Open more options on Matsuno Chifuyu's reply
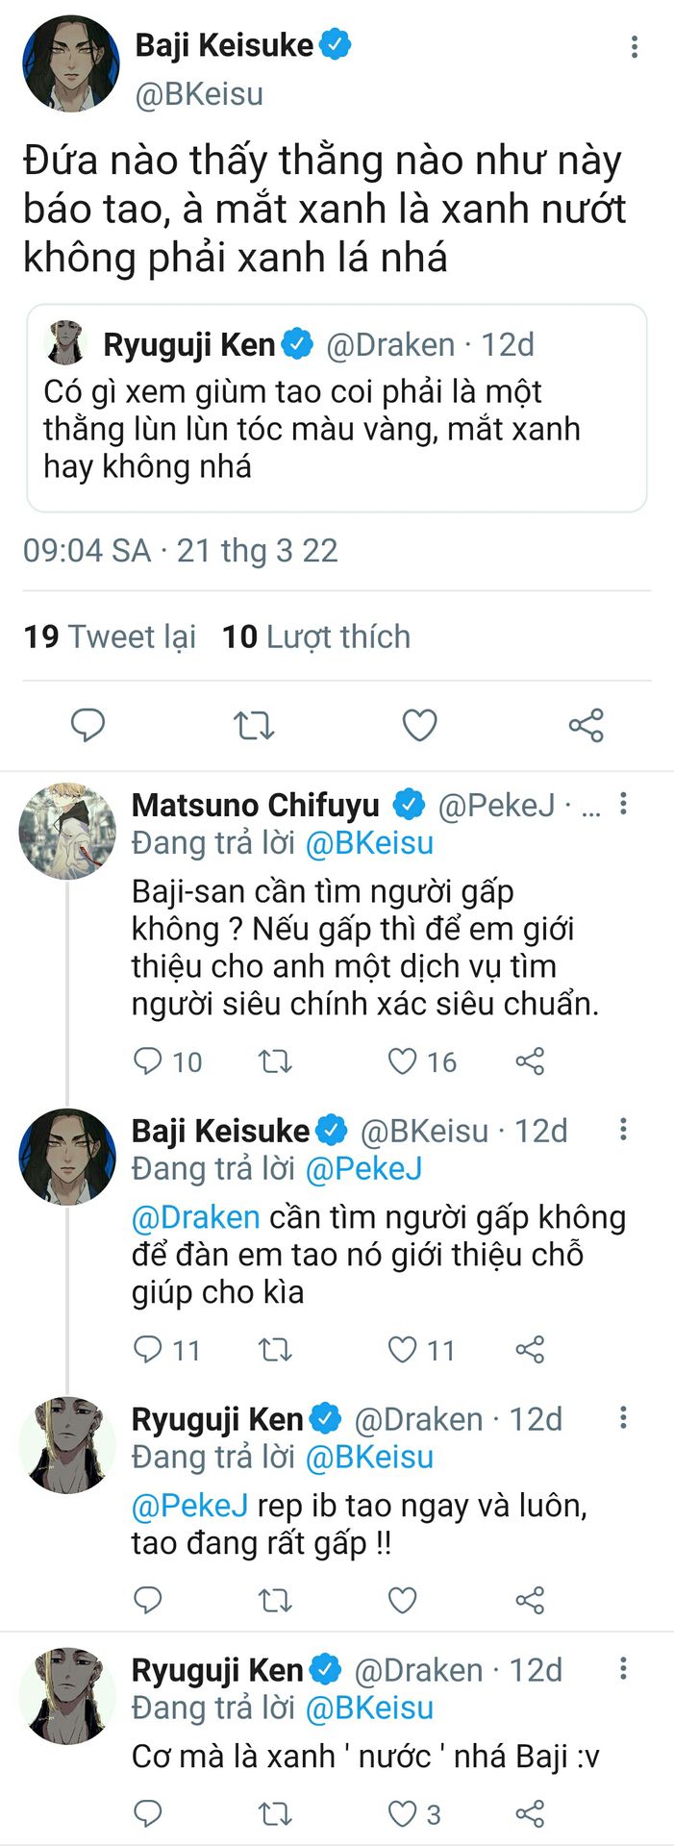The image size is (674, 1846). (x=624, y=804)
